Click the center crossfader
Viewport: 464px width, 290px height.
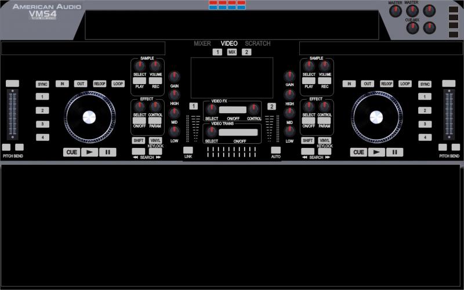coord(231,152)
